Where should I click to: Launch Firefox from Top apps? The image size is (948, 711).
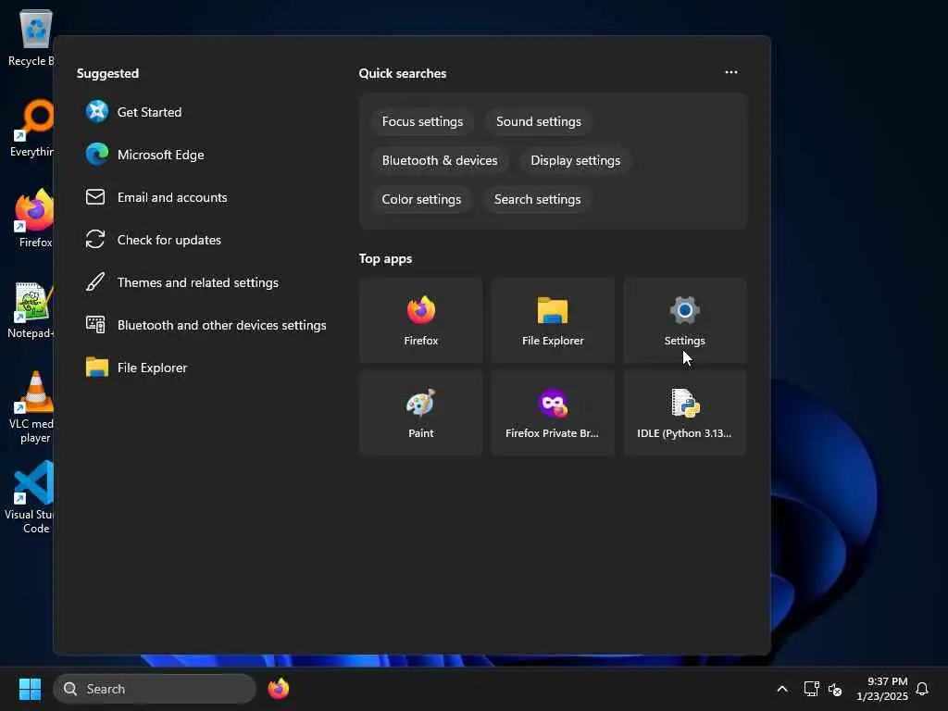pyautogui.click(x=421, y=320)
